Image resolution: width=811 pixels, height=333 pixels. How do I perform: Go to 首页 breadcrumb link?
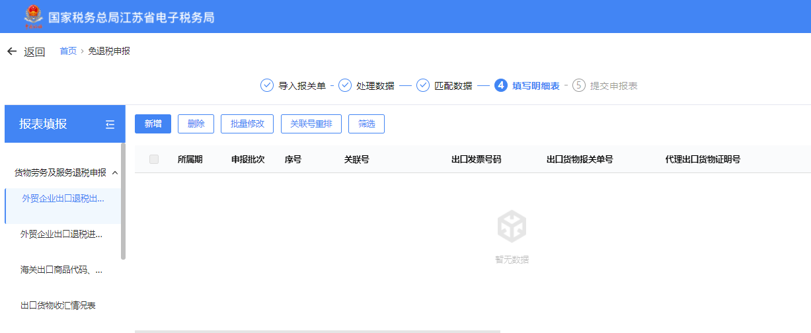point(68,51)
